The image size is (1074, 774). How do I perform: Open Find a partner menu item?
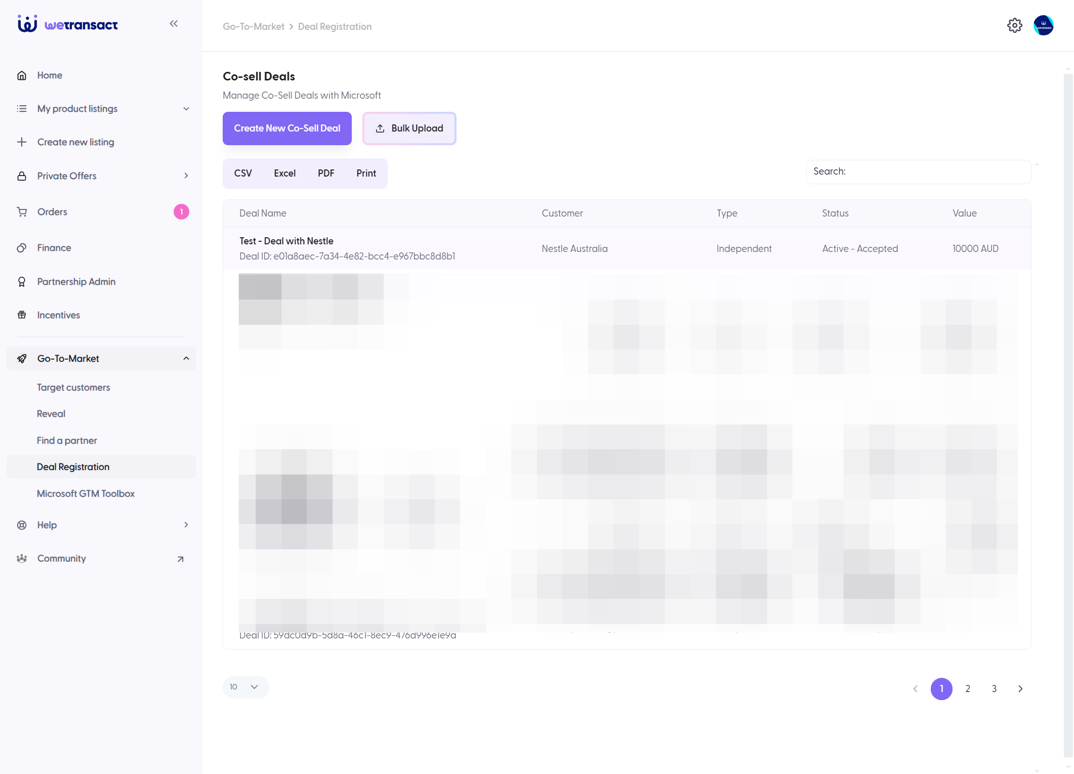pyautogui.click(x=67, y=441)
